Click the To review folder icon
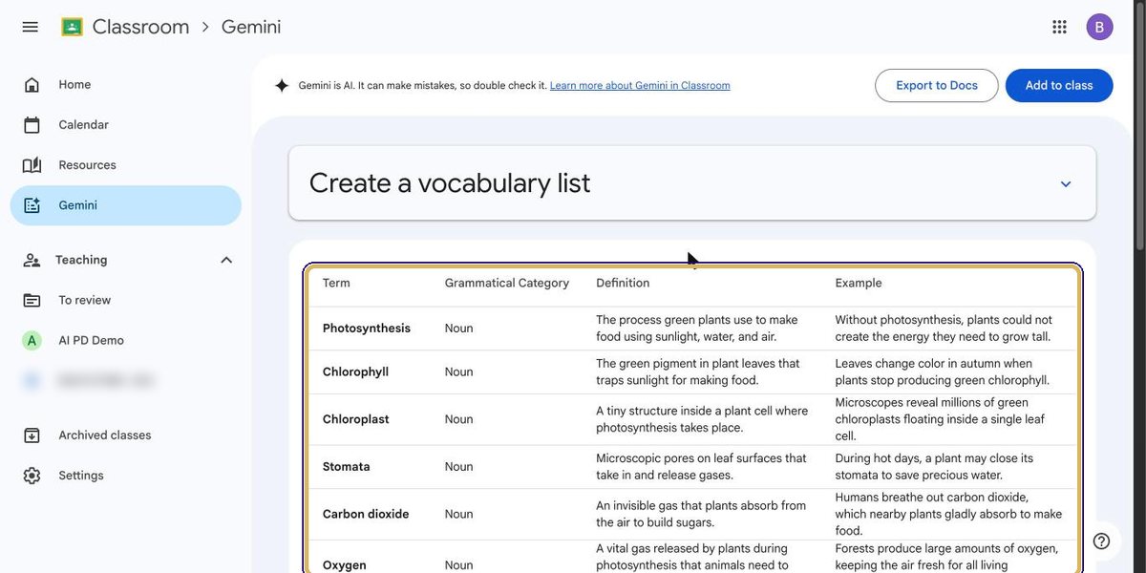 click(32, 300)
